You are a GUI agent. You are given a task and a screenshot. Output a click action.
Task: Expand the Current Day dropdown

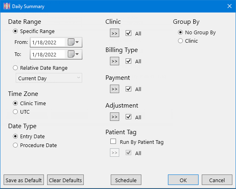(49, 78)
